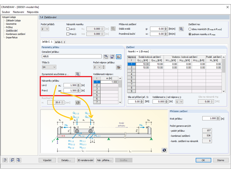This screenshot has height=173, width=231.
Task: Switch to Jeřáb č. 2 tab
Action: 60,42
